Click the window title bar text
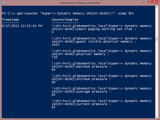 pyautogui.click(x=80, y=3)
